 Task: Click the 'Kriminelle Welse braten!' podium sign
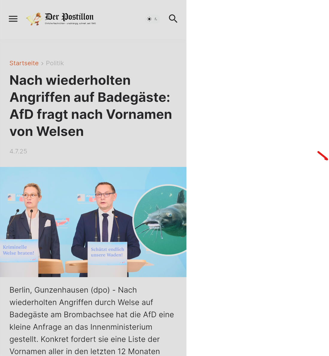click(19, 251)
